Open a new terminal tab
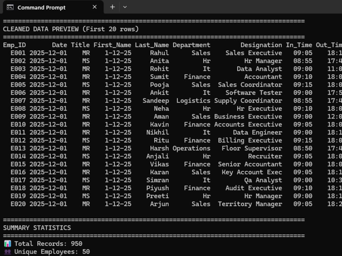The width and height of the screenshot is (342, 256). point(112,7)
